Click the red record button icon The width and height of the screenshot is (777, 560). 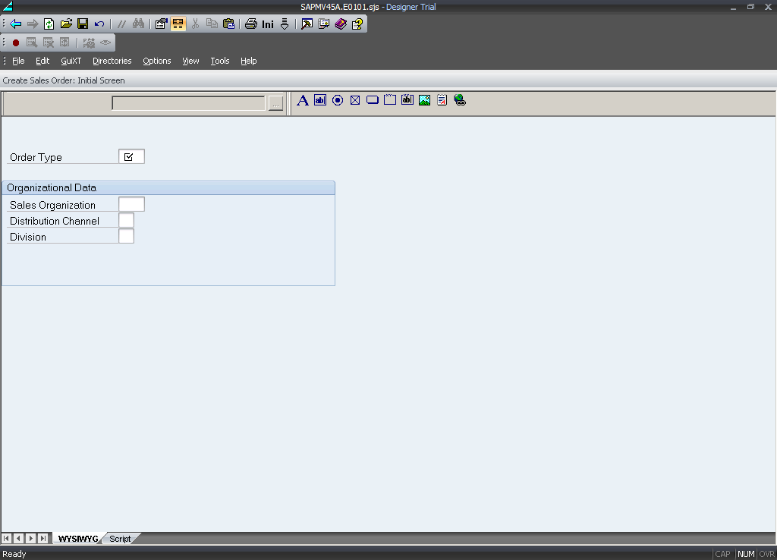pyautogui.click(x=15, y=42)
